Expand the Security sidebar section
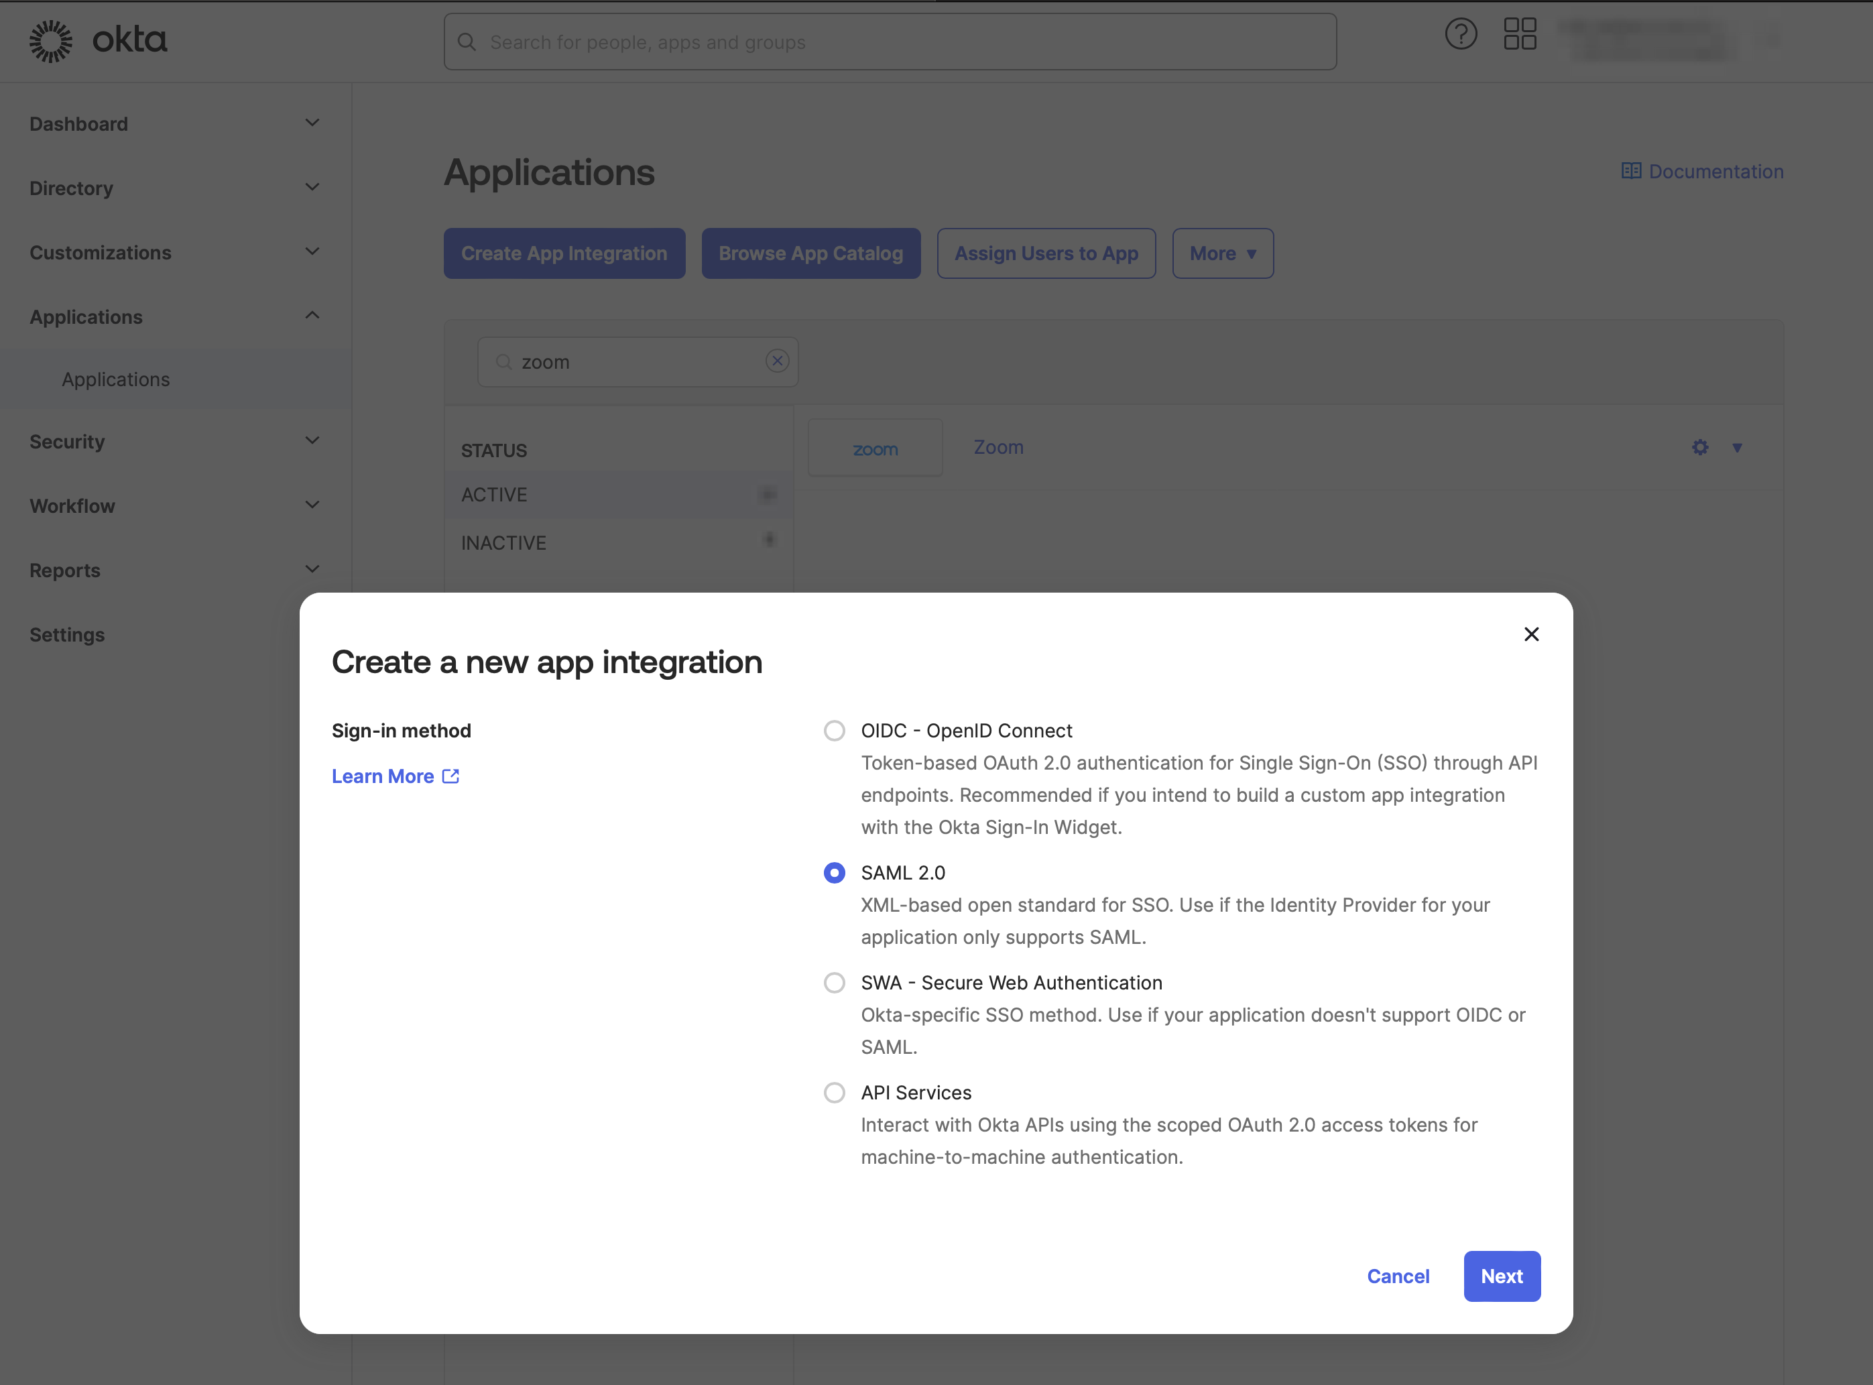The width and height of the screenshot is (1873, 1385). coord(312,441)
